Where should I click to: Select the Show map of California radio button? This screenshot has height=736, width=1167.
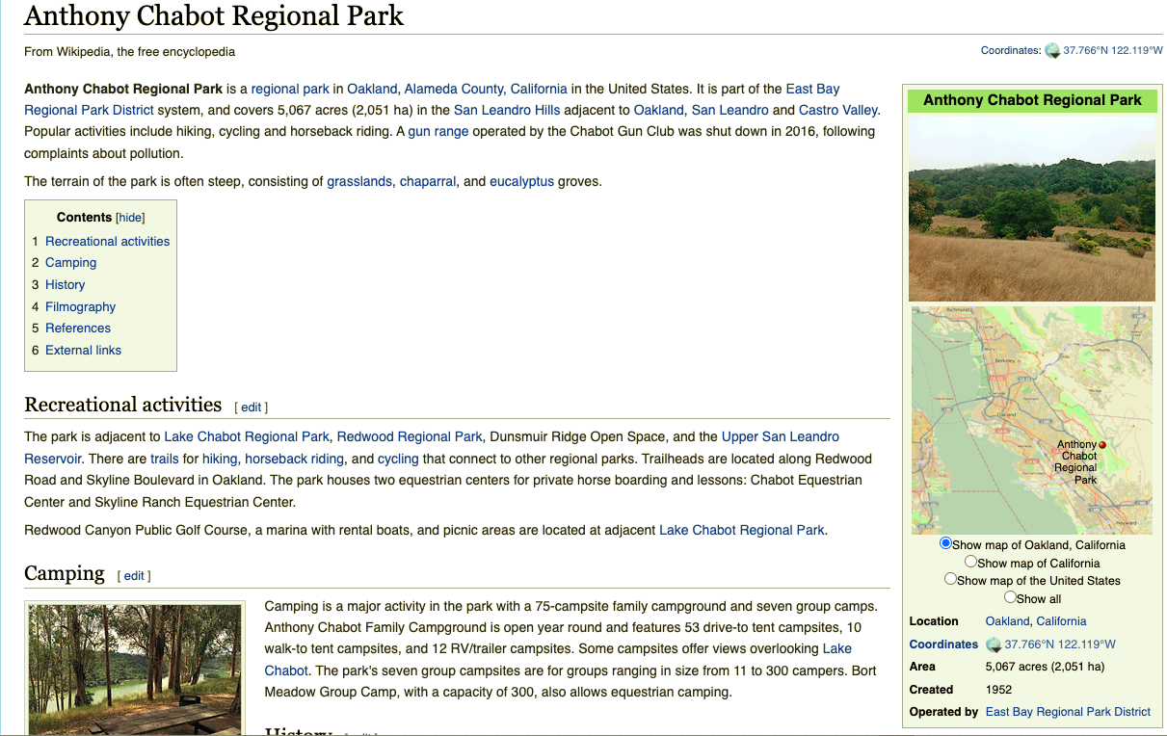coord(971,562)
